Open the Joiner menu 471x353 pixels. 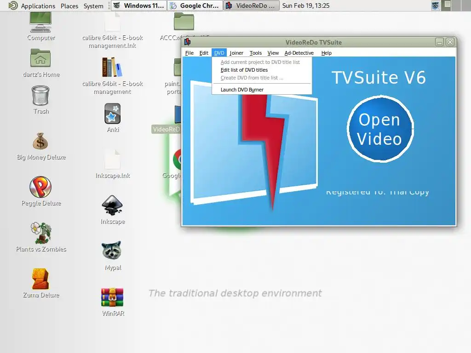[x=236, y=53]
